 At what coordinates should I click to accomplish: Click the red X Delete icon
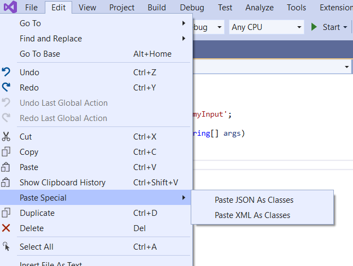pos(6,228)
